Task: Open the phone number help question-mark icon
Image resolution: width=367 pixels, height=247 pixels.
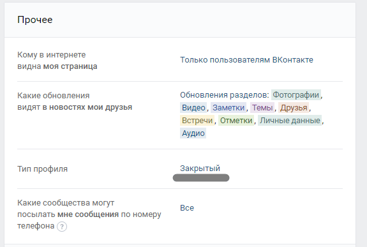Action: (62, 227)
